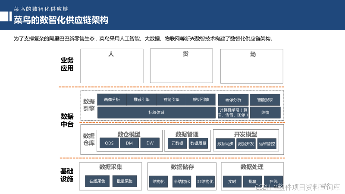This screenshot has height=194, width=345.
Task: Click the "数据中台" layer label
Action: coord(67,120)
